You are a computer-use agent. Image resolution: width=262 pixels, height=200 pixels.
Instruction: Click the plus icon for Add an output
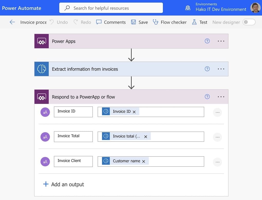point(46,184)
